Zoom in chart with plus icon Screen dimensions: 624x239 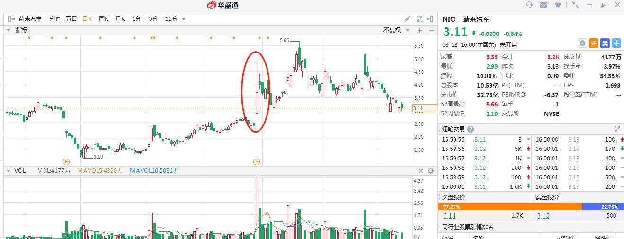(x=419, y=30)
